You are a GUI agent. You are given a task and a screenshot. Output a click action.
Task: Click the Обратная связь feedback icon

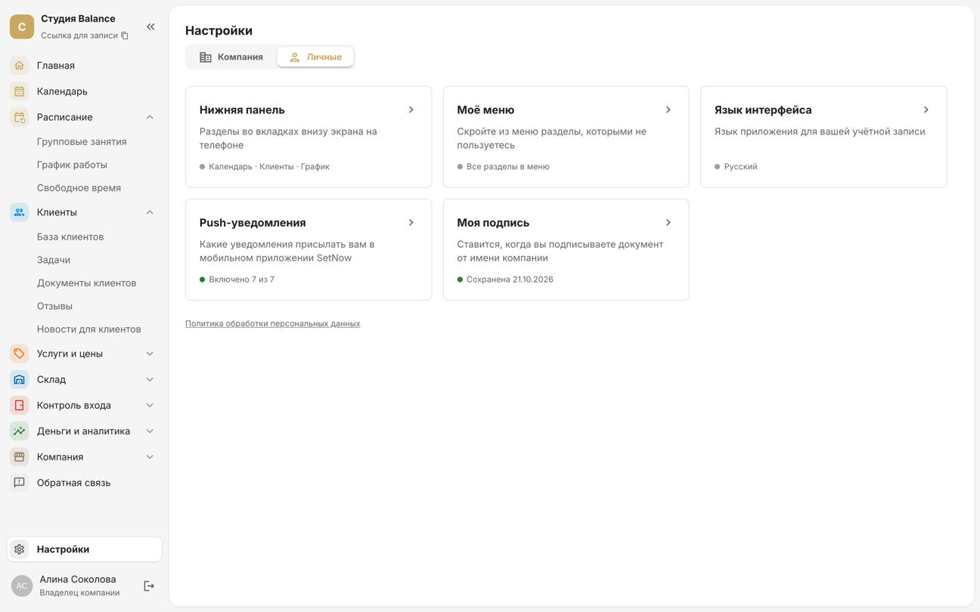tap(20, 483)
